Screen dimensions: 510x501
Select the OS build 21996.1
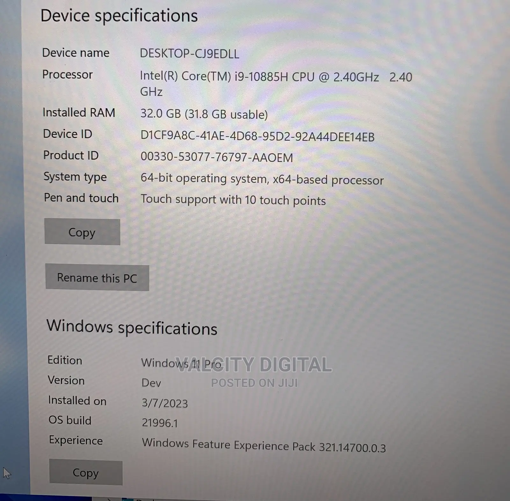point(160,423)
